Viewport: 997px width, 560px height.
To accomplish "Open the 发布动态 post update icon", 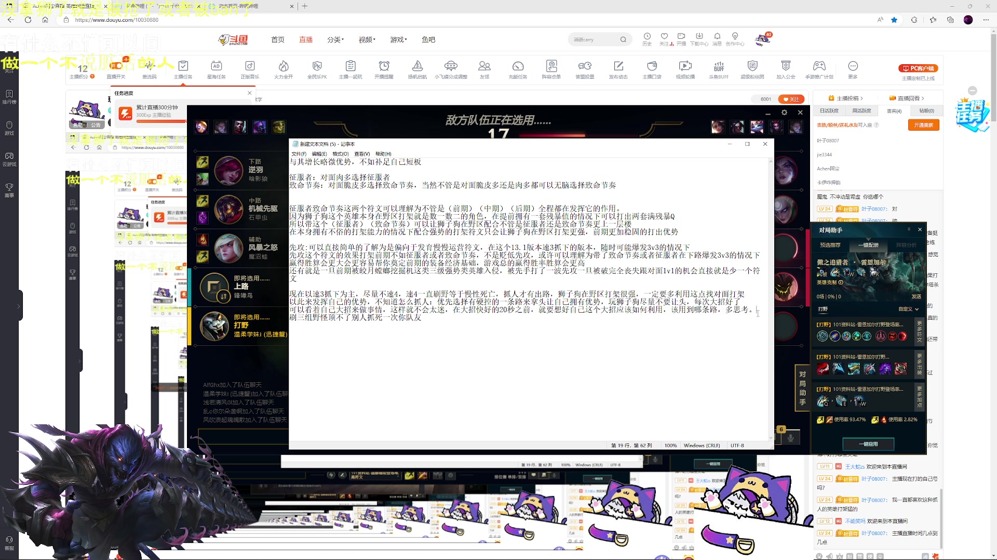I will point(618,69).
